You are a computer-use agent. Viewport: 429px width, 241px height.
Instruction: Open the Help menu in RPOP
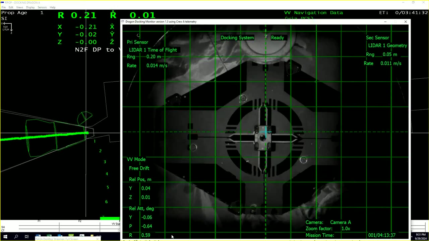point(53,7)
